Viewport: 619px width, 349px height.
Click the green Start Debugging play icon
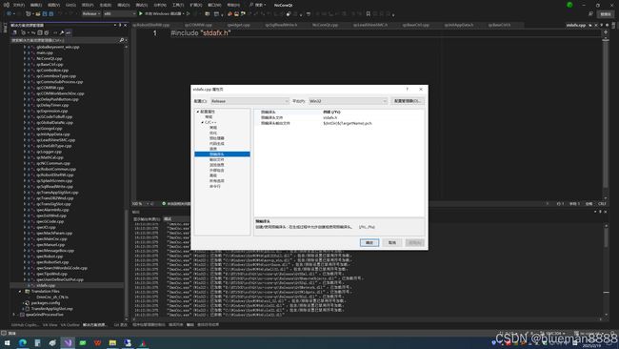click(x=141, y=14)
